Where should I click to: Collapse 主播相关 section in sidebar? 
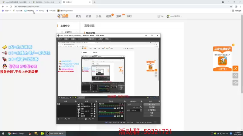click(77, 32)
